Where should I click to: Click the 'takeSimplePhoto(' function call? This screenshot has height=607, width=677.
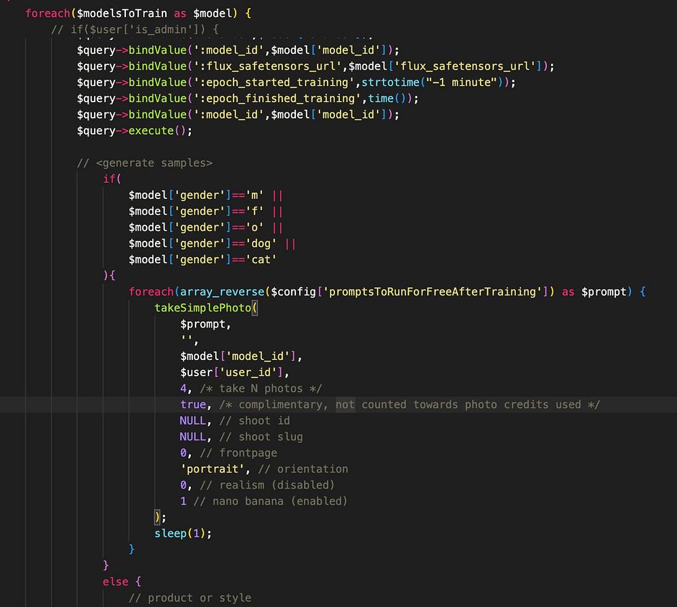pyautogui.click(x=206, y=308)
